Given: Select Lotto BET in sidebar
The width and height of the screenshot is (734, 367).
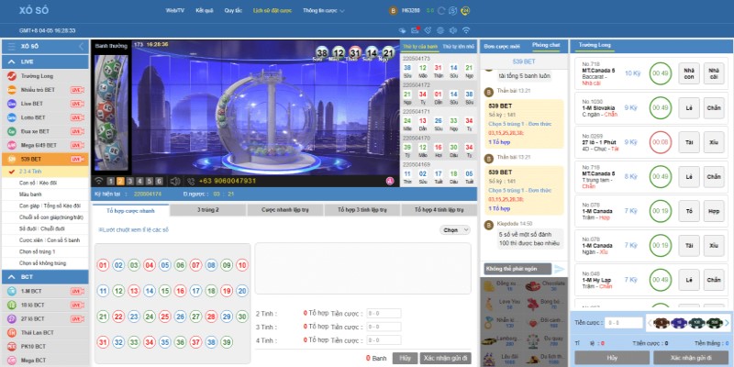Looking at the screenshot, I should coord(45,117).
